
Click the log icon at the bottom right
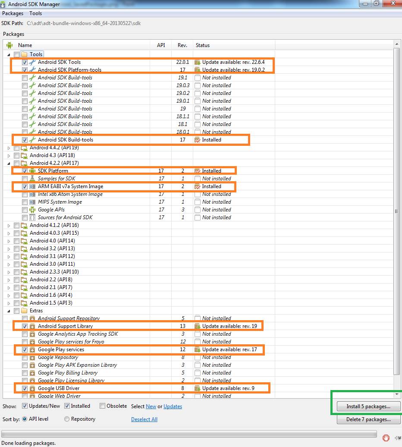[x=398, y=438]
